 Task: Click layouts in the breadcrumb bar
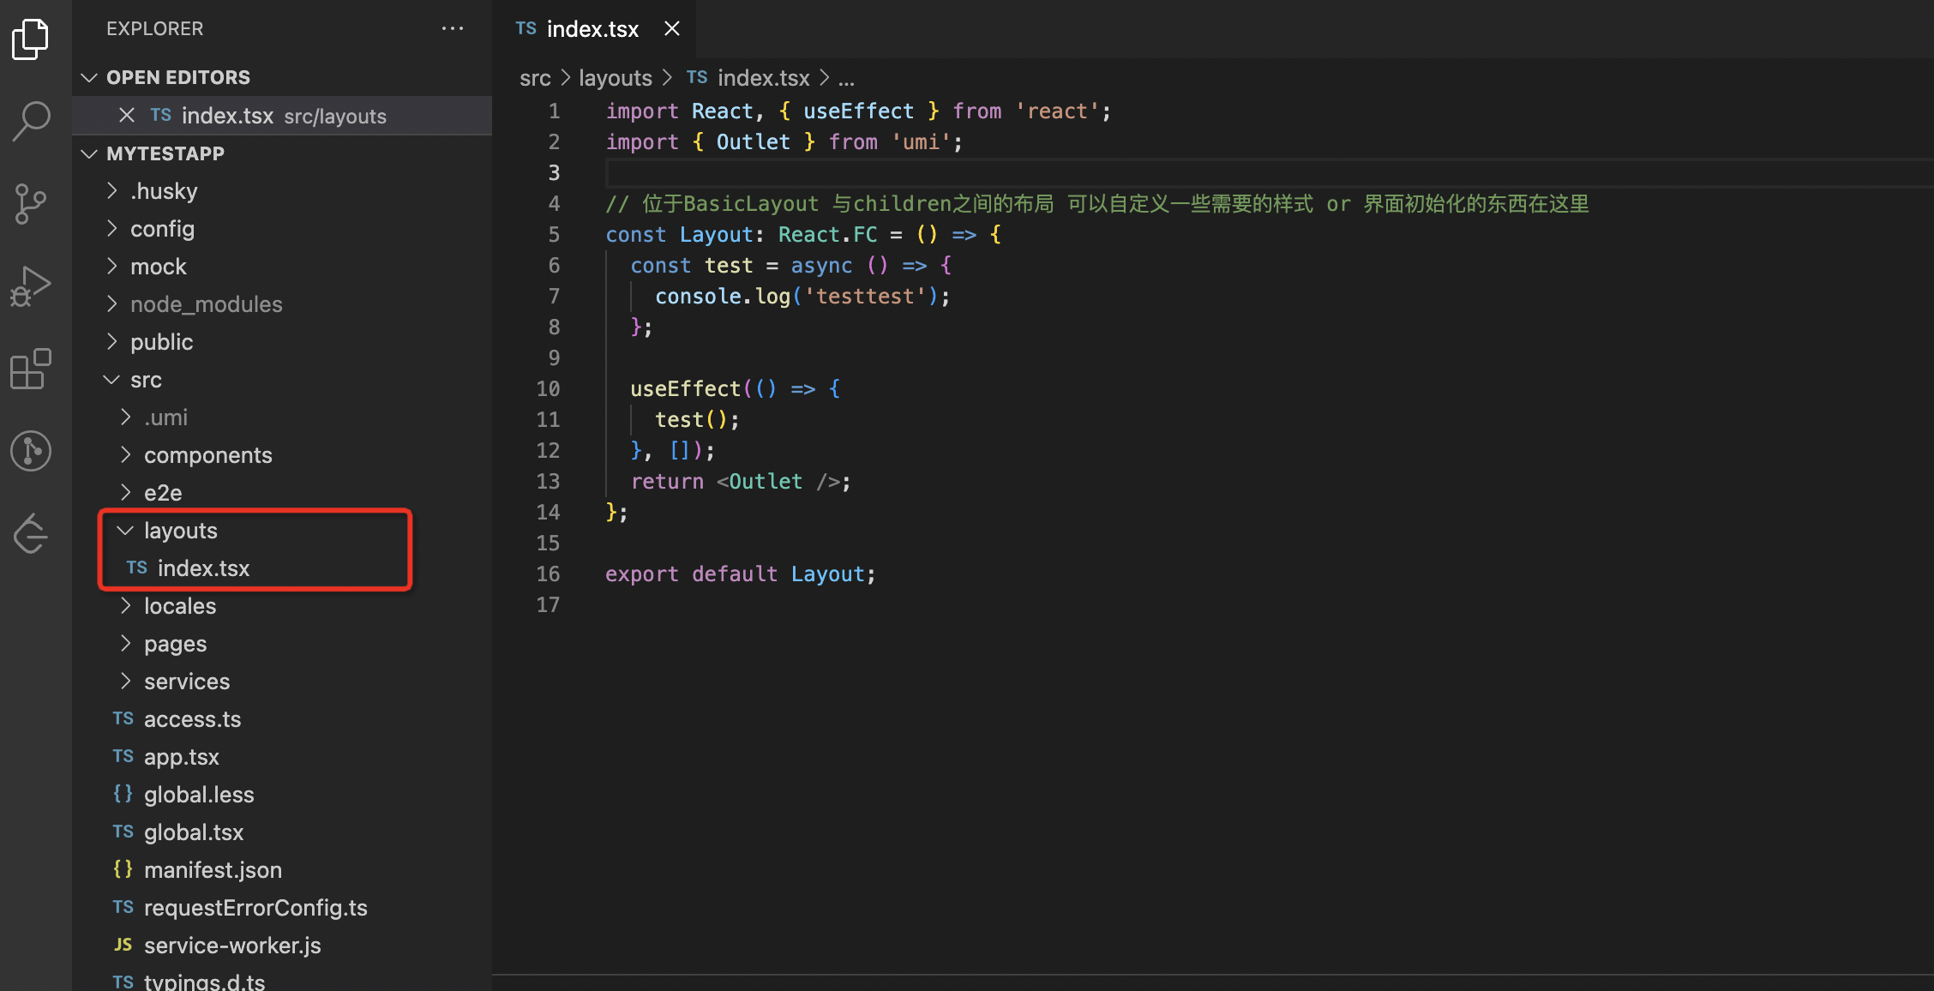click(616, 78)
